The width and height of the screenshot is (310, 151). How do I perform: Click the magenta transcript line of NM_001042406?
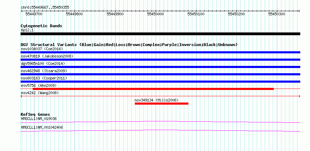click(160, 131)
